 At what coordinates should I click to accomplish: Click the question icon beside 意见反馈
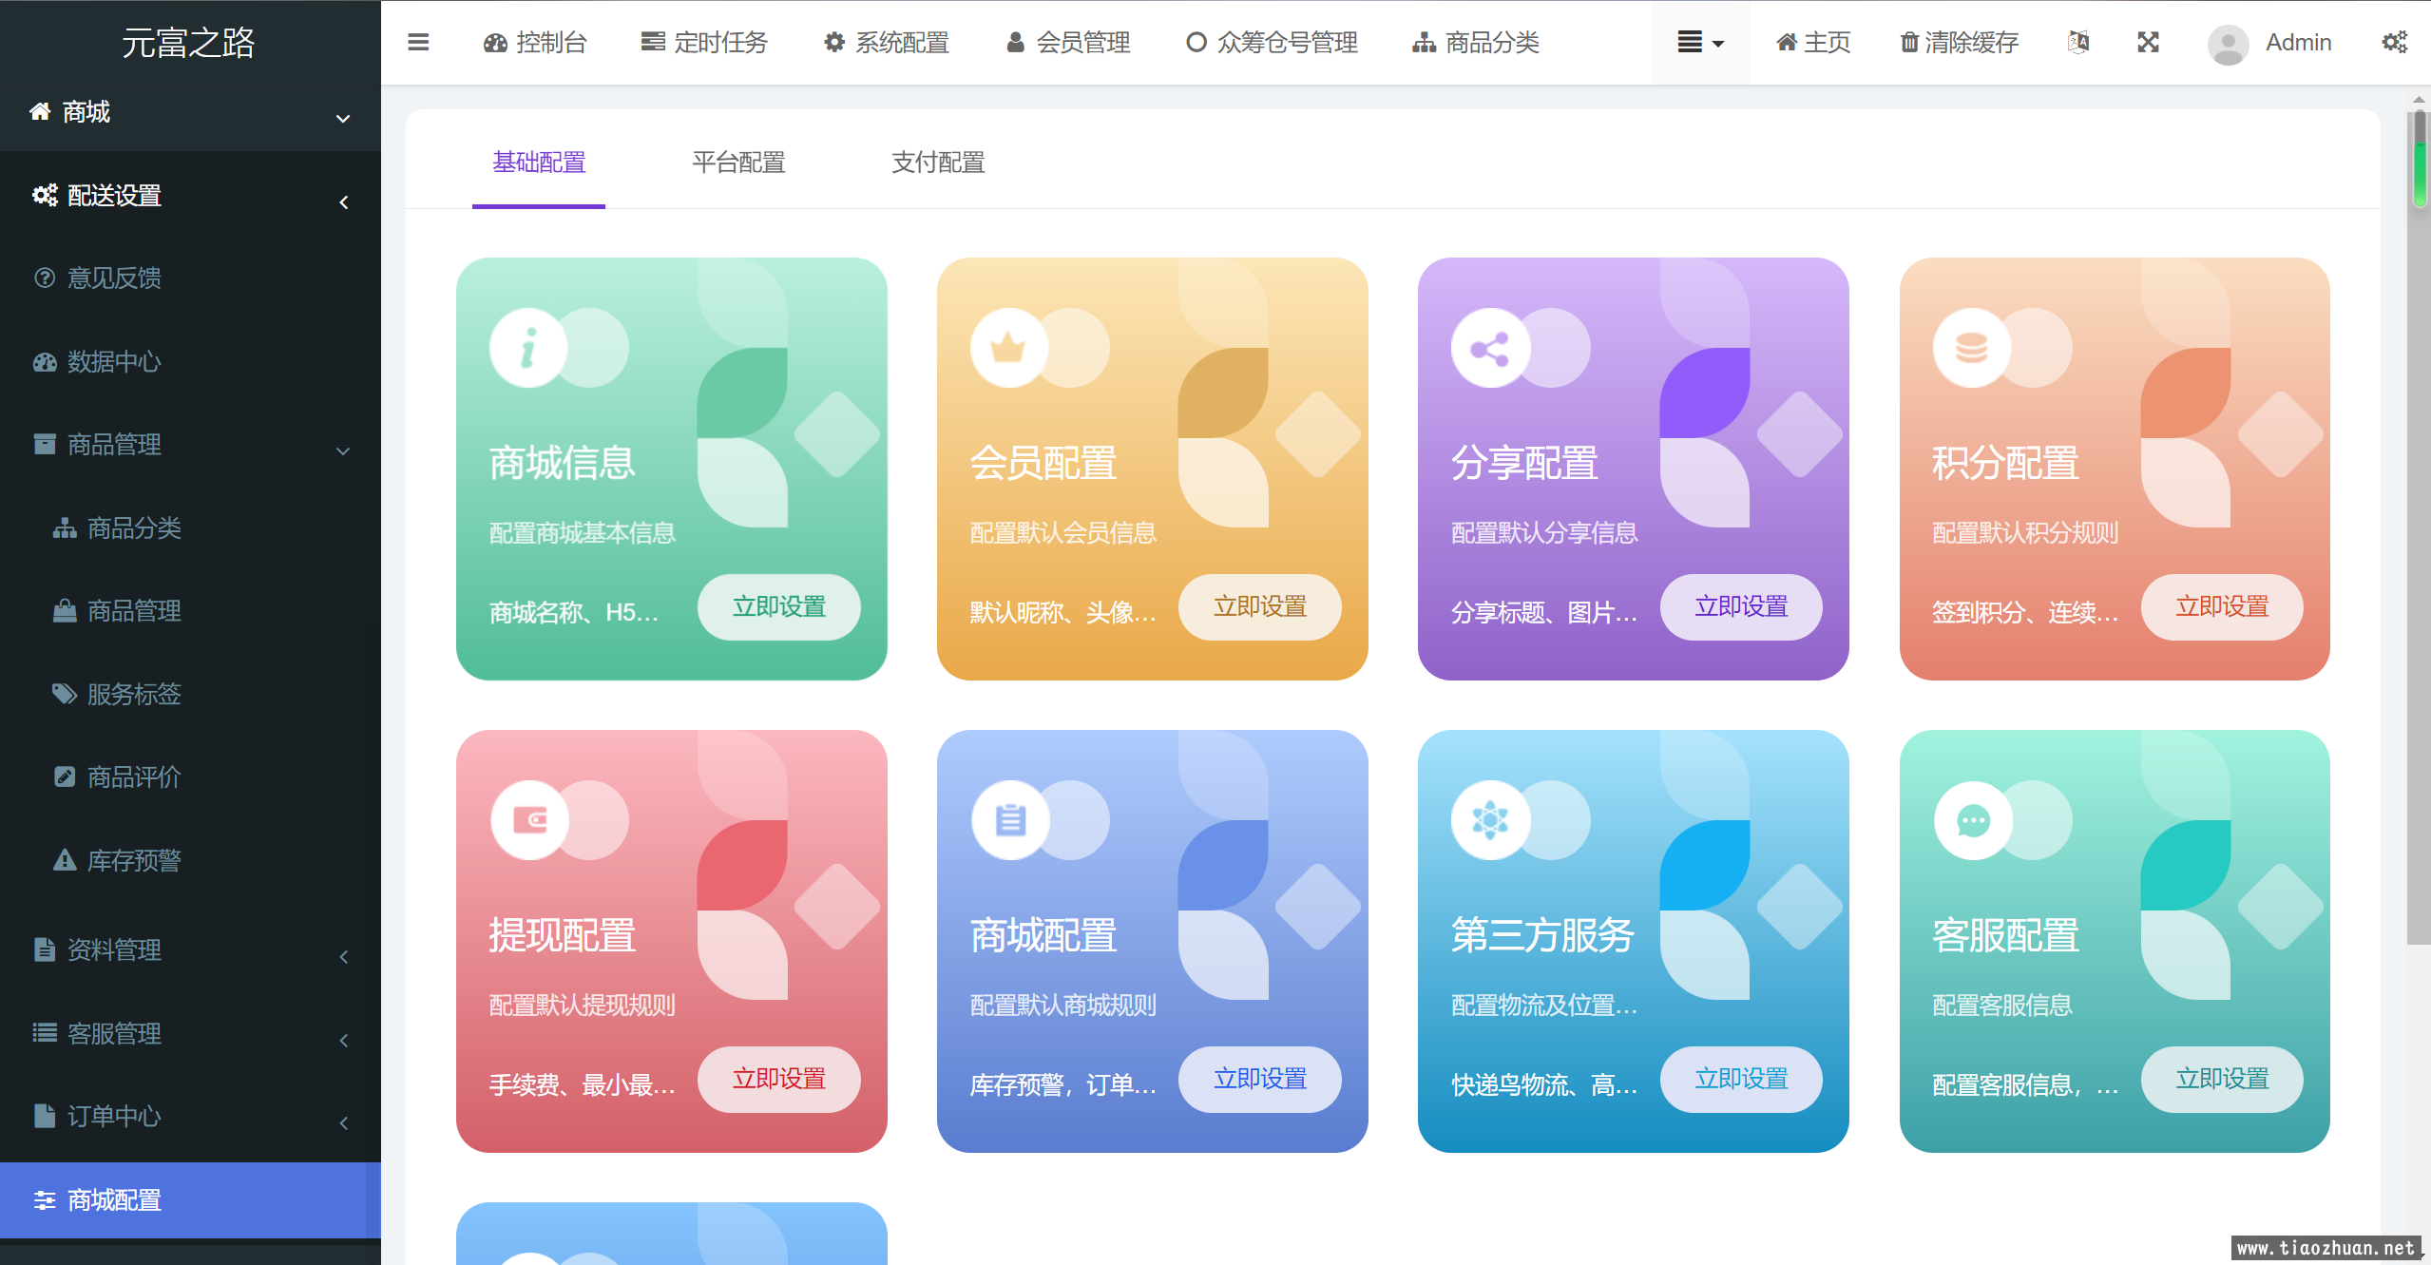[45, 278]
